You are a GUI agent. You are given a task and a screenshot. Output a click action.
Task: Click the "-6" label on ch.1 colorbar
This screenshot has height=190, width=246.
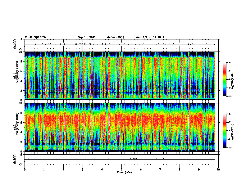[x=229, y=63]
